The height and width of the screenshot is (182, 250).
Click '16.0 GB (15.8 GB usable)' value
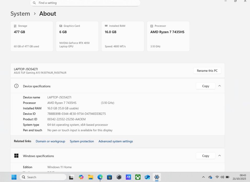pyautogui.click(x=63, y=108)
